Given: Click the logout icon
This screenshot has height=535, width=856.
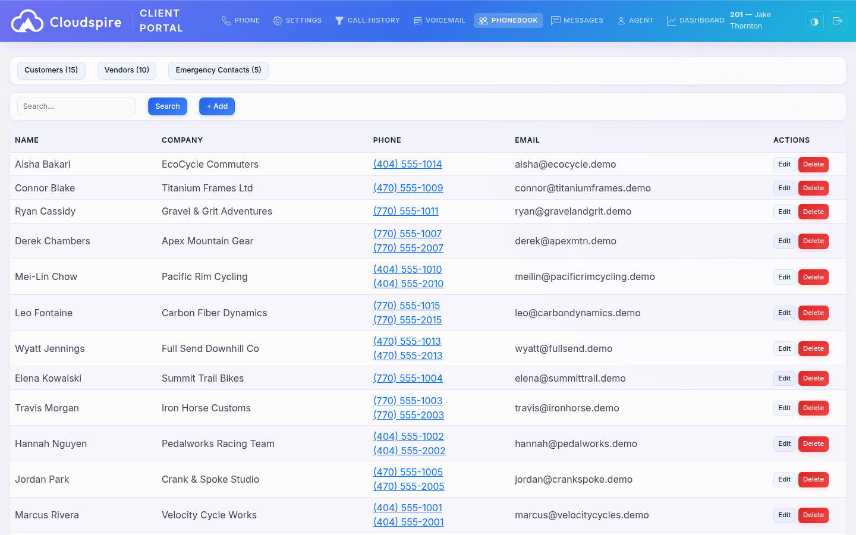Looking at the screenshot, I should [838, 21].
